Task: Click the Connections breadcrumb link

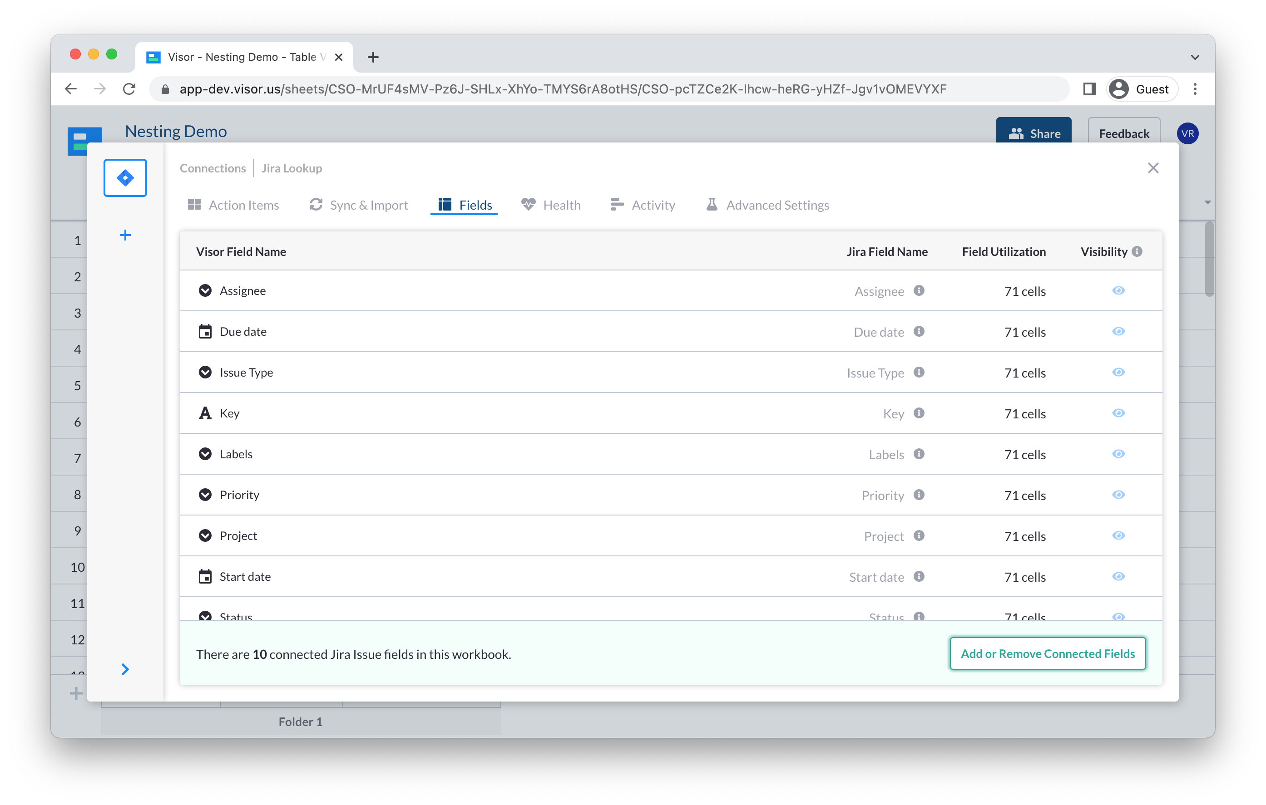Action: (213, 168)
